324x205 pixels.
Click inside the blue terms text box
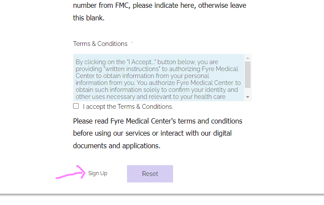click(158, 78)
